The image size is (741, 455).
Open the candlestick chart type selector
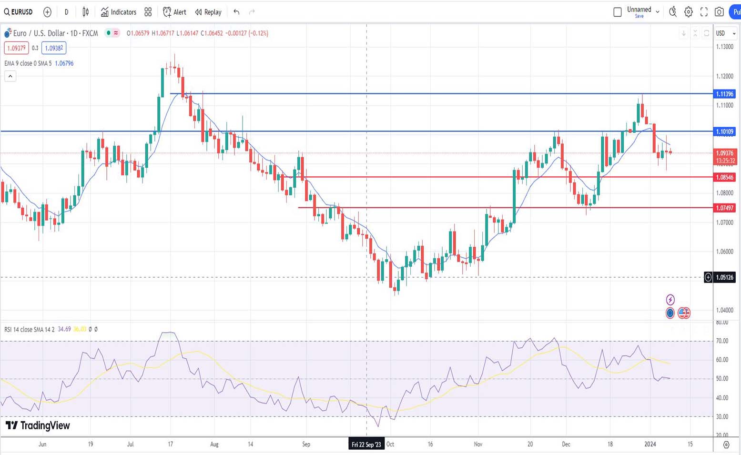click(x=86, y=12)
